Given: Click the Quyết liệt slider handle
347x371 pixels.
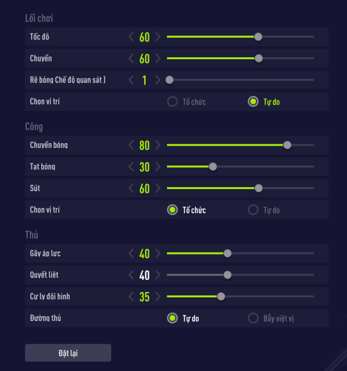Looking at the screenshot, I should pyautogui.click(x=228, y=275).
